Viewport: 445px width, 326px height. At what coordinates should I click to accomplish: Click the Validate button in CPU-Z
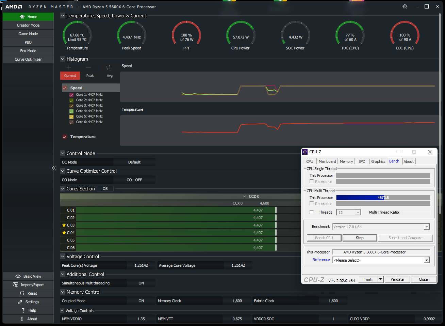coord(397,279)
